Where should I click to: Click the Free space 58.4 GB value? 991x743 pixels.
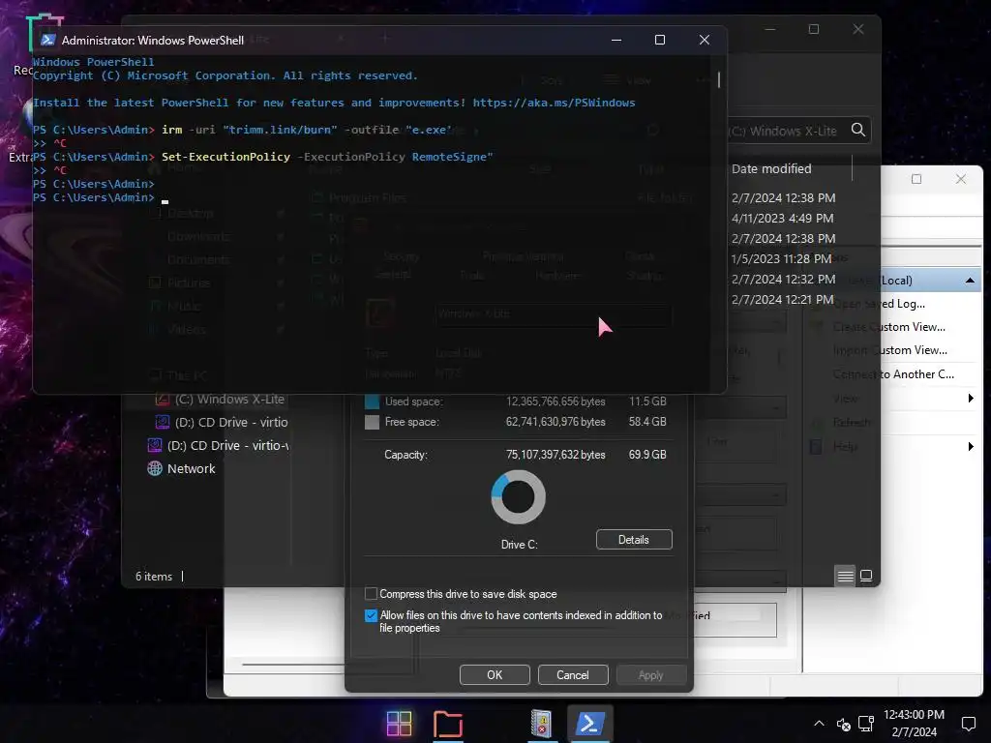tap(647, 422)
